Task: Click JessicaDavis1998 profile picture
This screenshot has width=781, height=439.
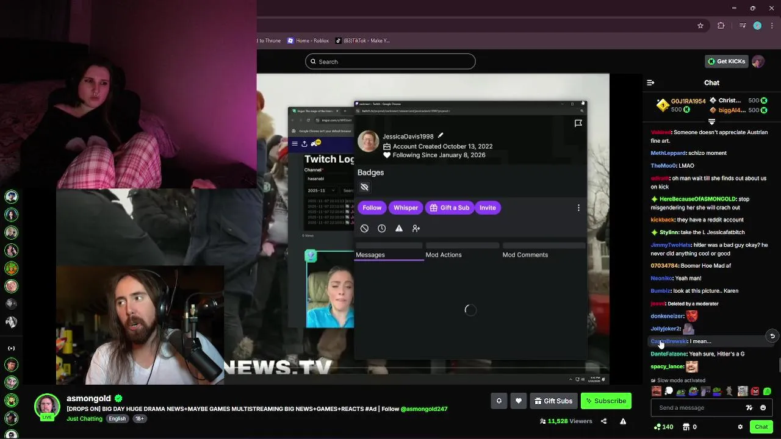Action: click(369, 141)
